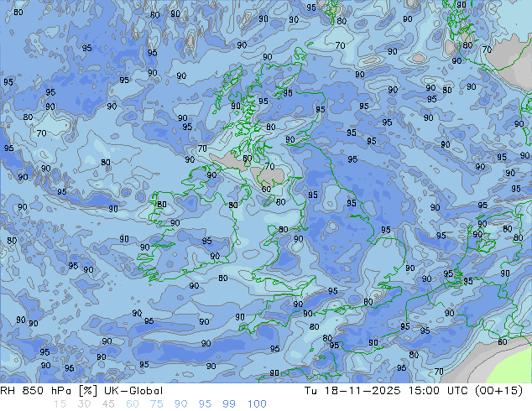Viewport: 532px width, 411px height.
Task: Select the legend value 75
Action: pos(156,404)
